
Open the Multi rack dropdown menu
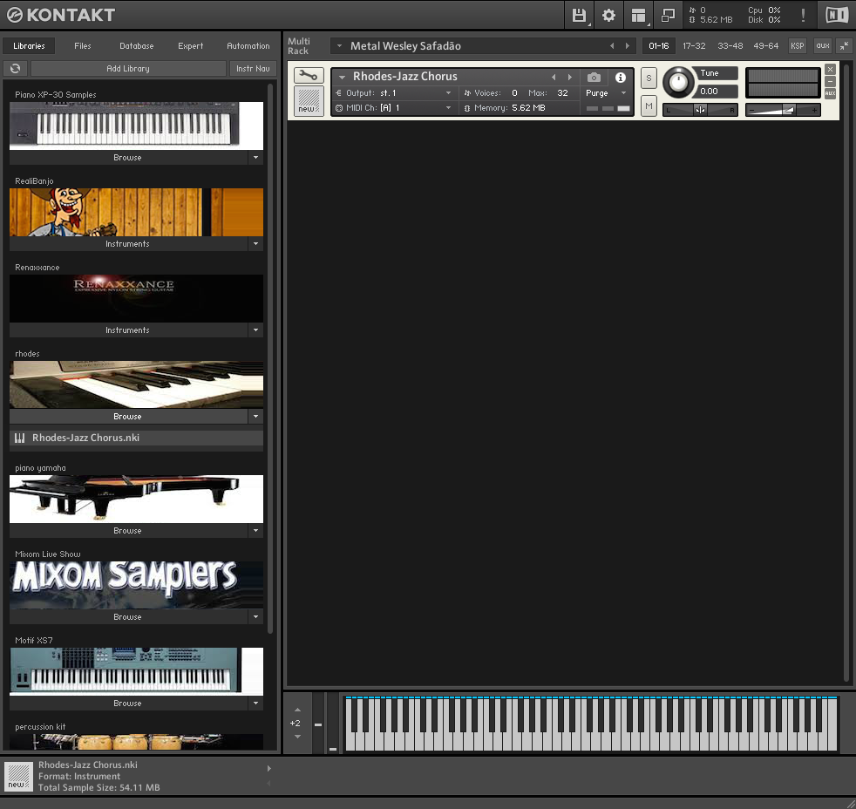click(x=339, y=46)
